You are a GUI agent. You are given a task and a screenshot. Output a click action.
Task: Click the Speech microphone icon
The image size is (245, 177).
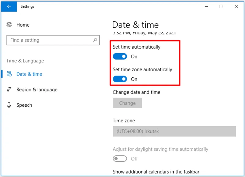pos(9,105)
